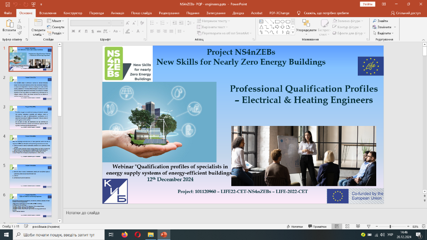This screenshot has width=427, height=240.
Task: Start slideshow from beginning icon in title bar
Action: click(33, 4)
